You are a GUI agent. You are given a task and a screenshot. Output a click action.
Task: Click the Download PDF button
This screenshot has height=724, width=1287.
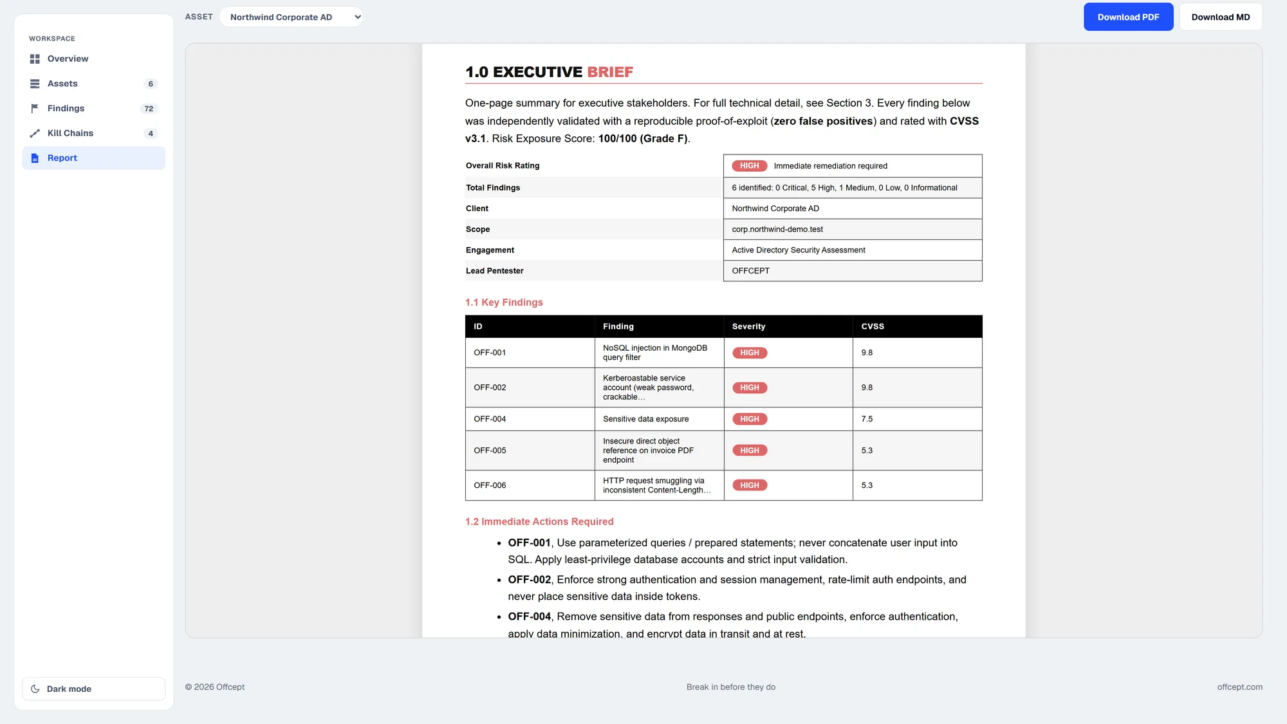(1128, 17)
